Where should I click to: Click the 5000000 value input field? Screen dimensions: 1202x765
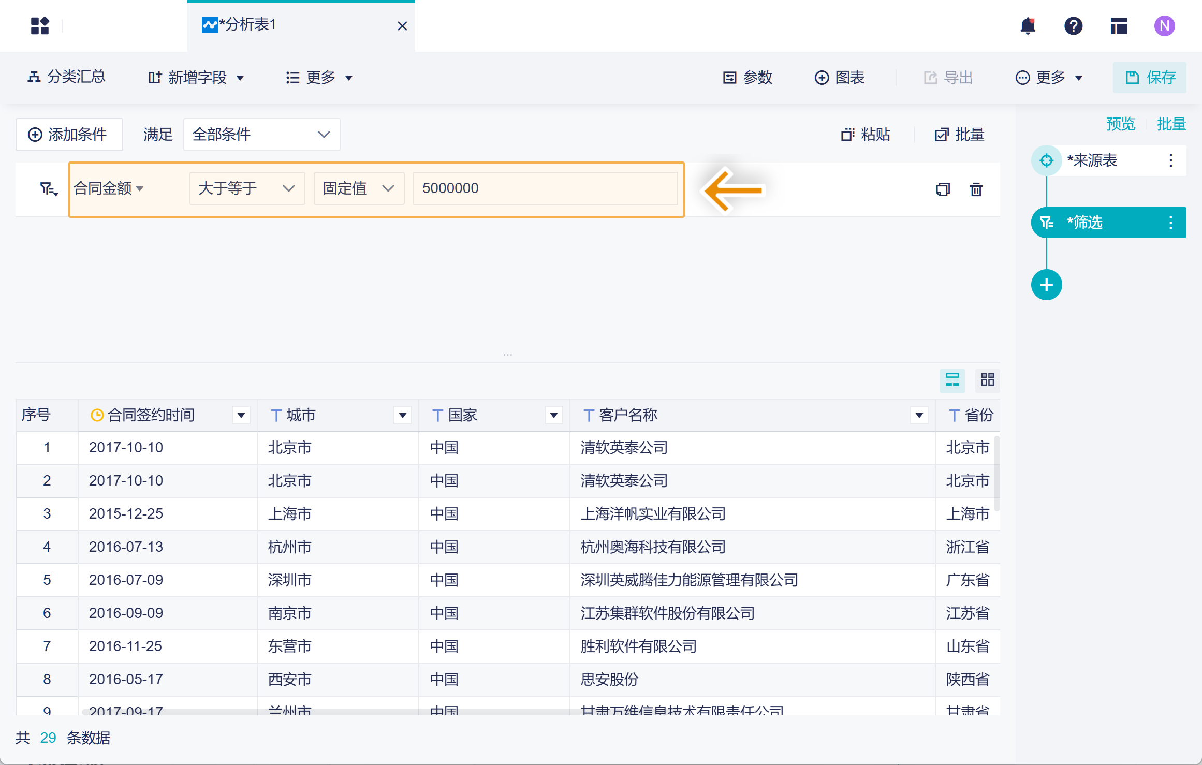(545, 188)
